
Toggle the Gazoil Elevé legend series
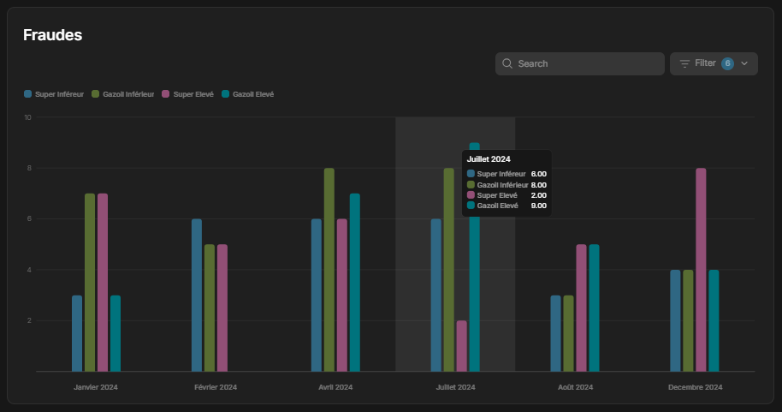(248, 94)
